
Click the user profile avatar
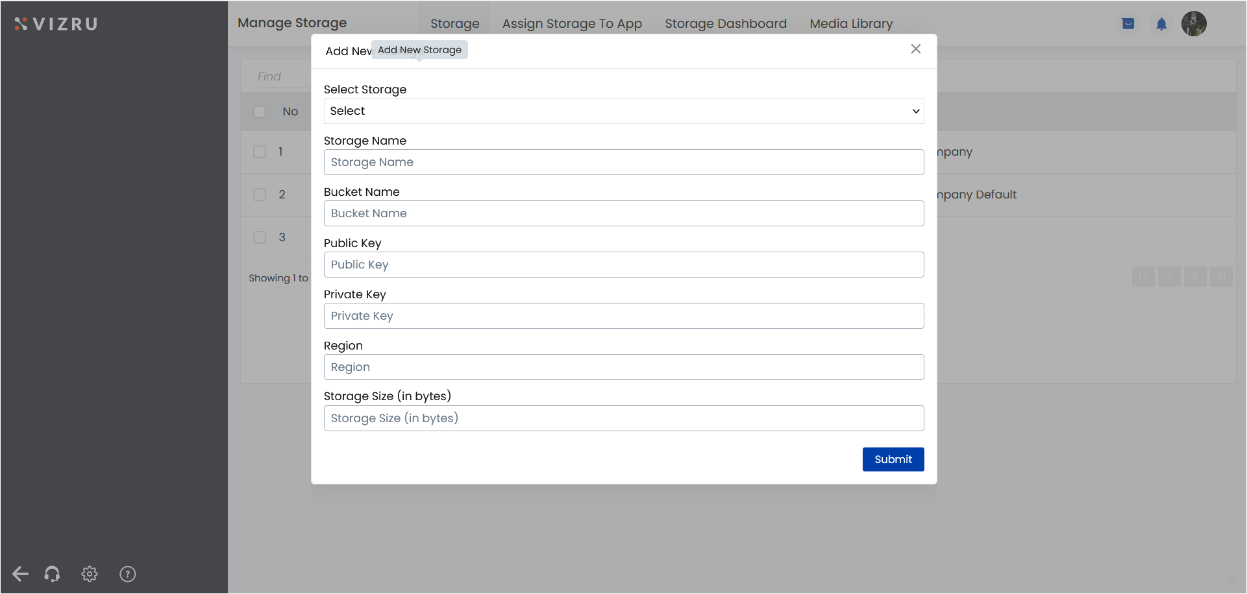tap(1194, 24)
